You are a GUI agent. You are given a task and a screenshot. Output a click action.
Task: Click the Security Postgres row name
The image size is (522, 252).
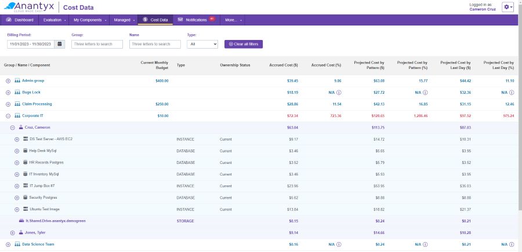click(43, 198)
